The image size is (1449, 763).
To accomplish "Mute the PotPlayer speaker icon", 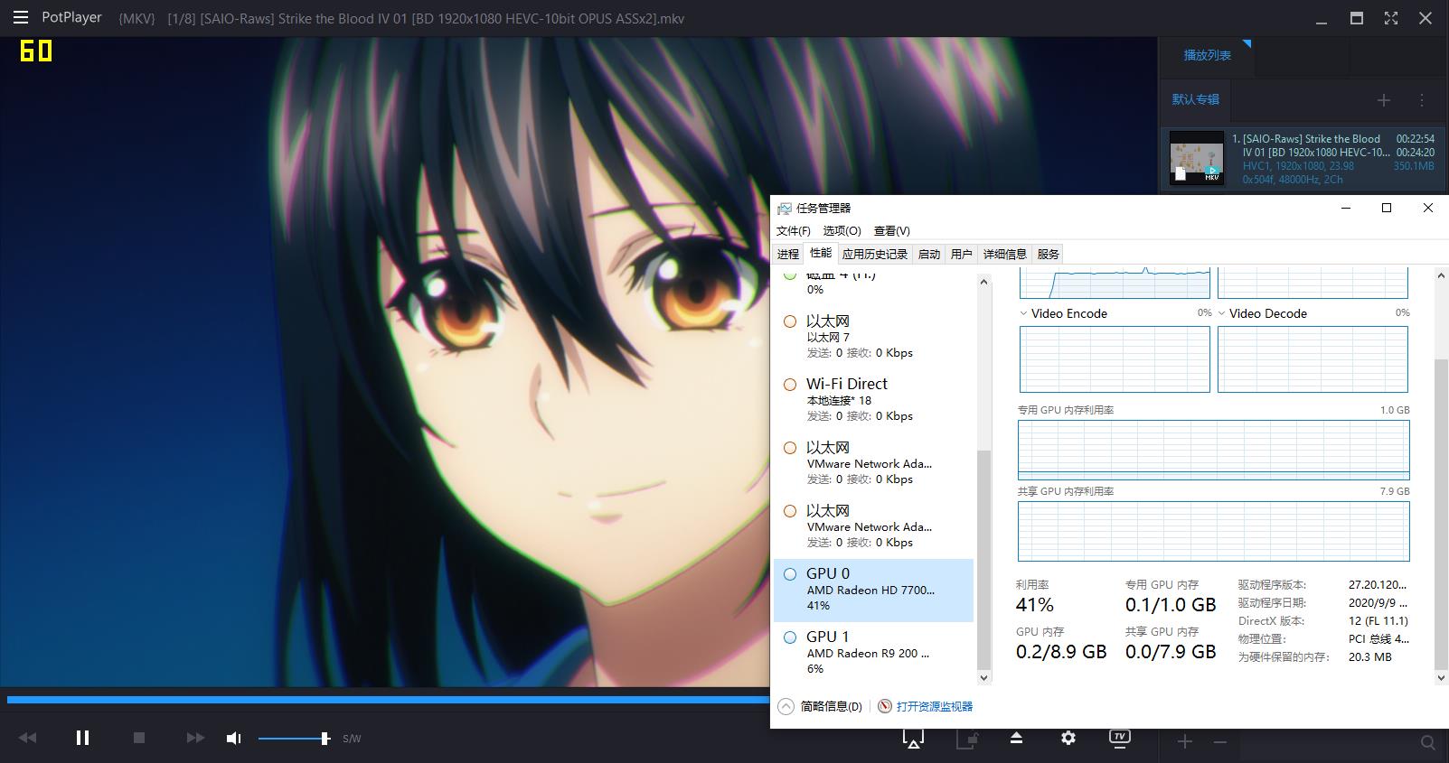I will (x=233, y=739).
